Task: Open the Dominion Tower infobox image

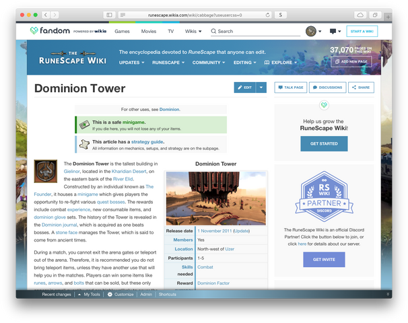Action: 216,198
